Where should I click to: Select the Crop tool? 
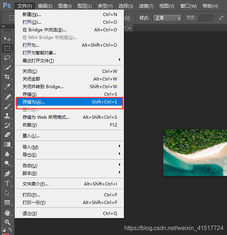[7, 77]
